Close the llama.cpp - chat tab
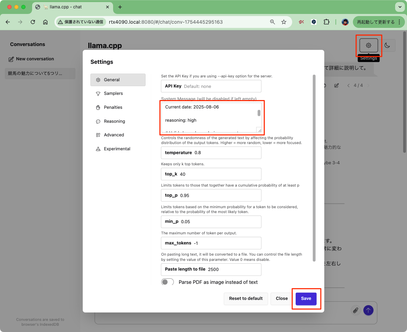 [x=108, y=7]
